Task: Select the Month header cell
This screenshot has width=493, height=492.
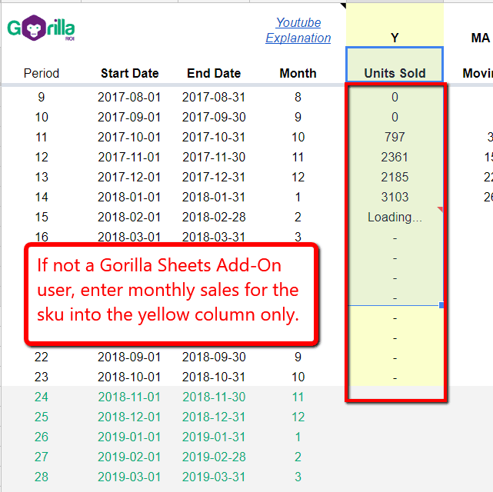Action: pos(298,74)
